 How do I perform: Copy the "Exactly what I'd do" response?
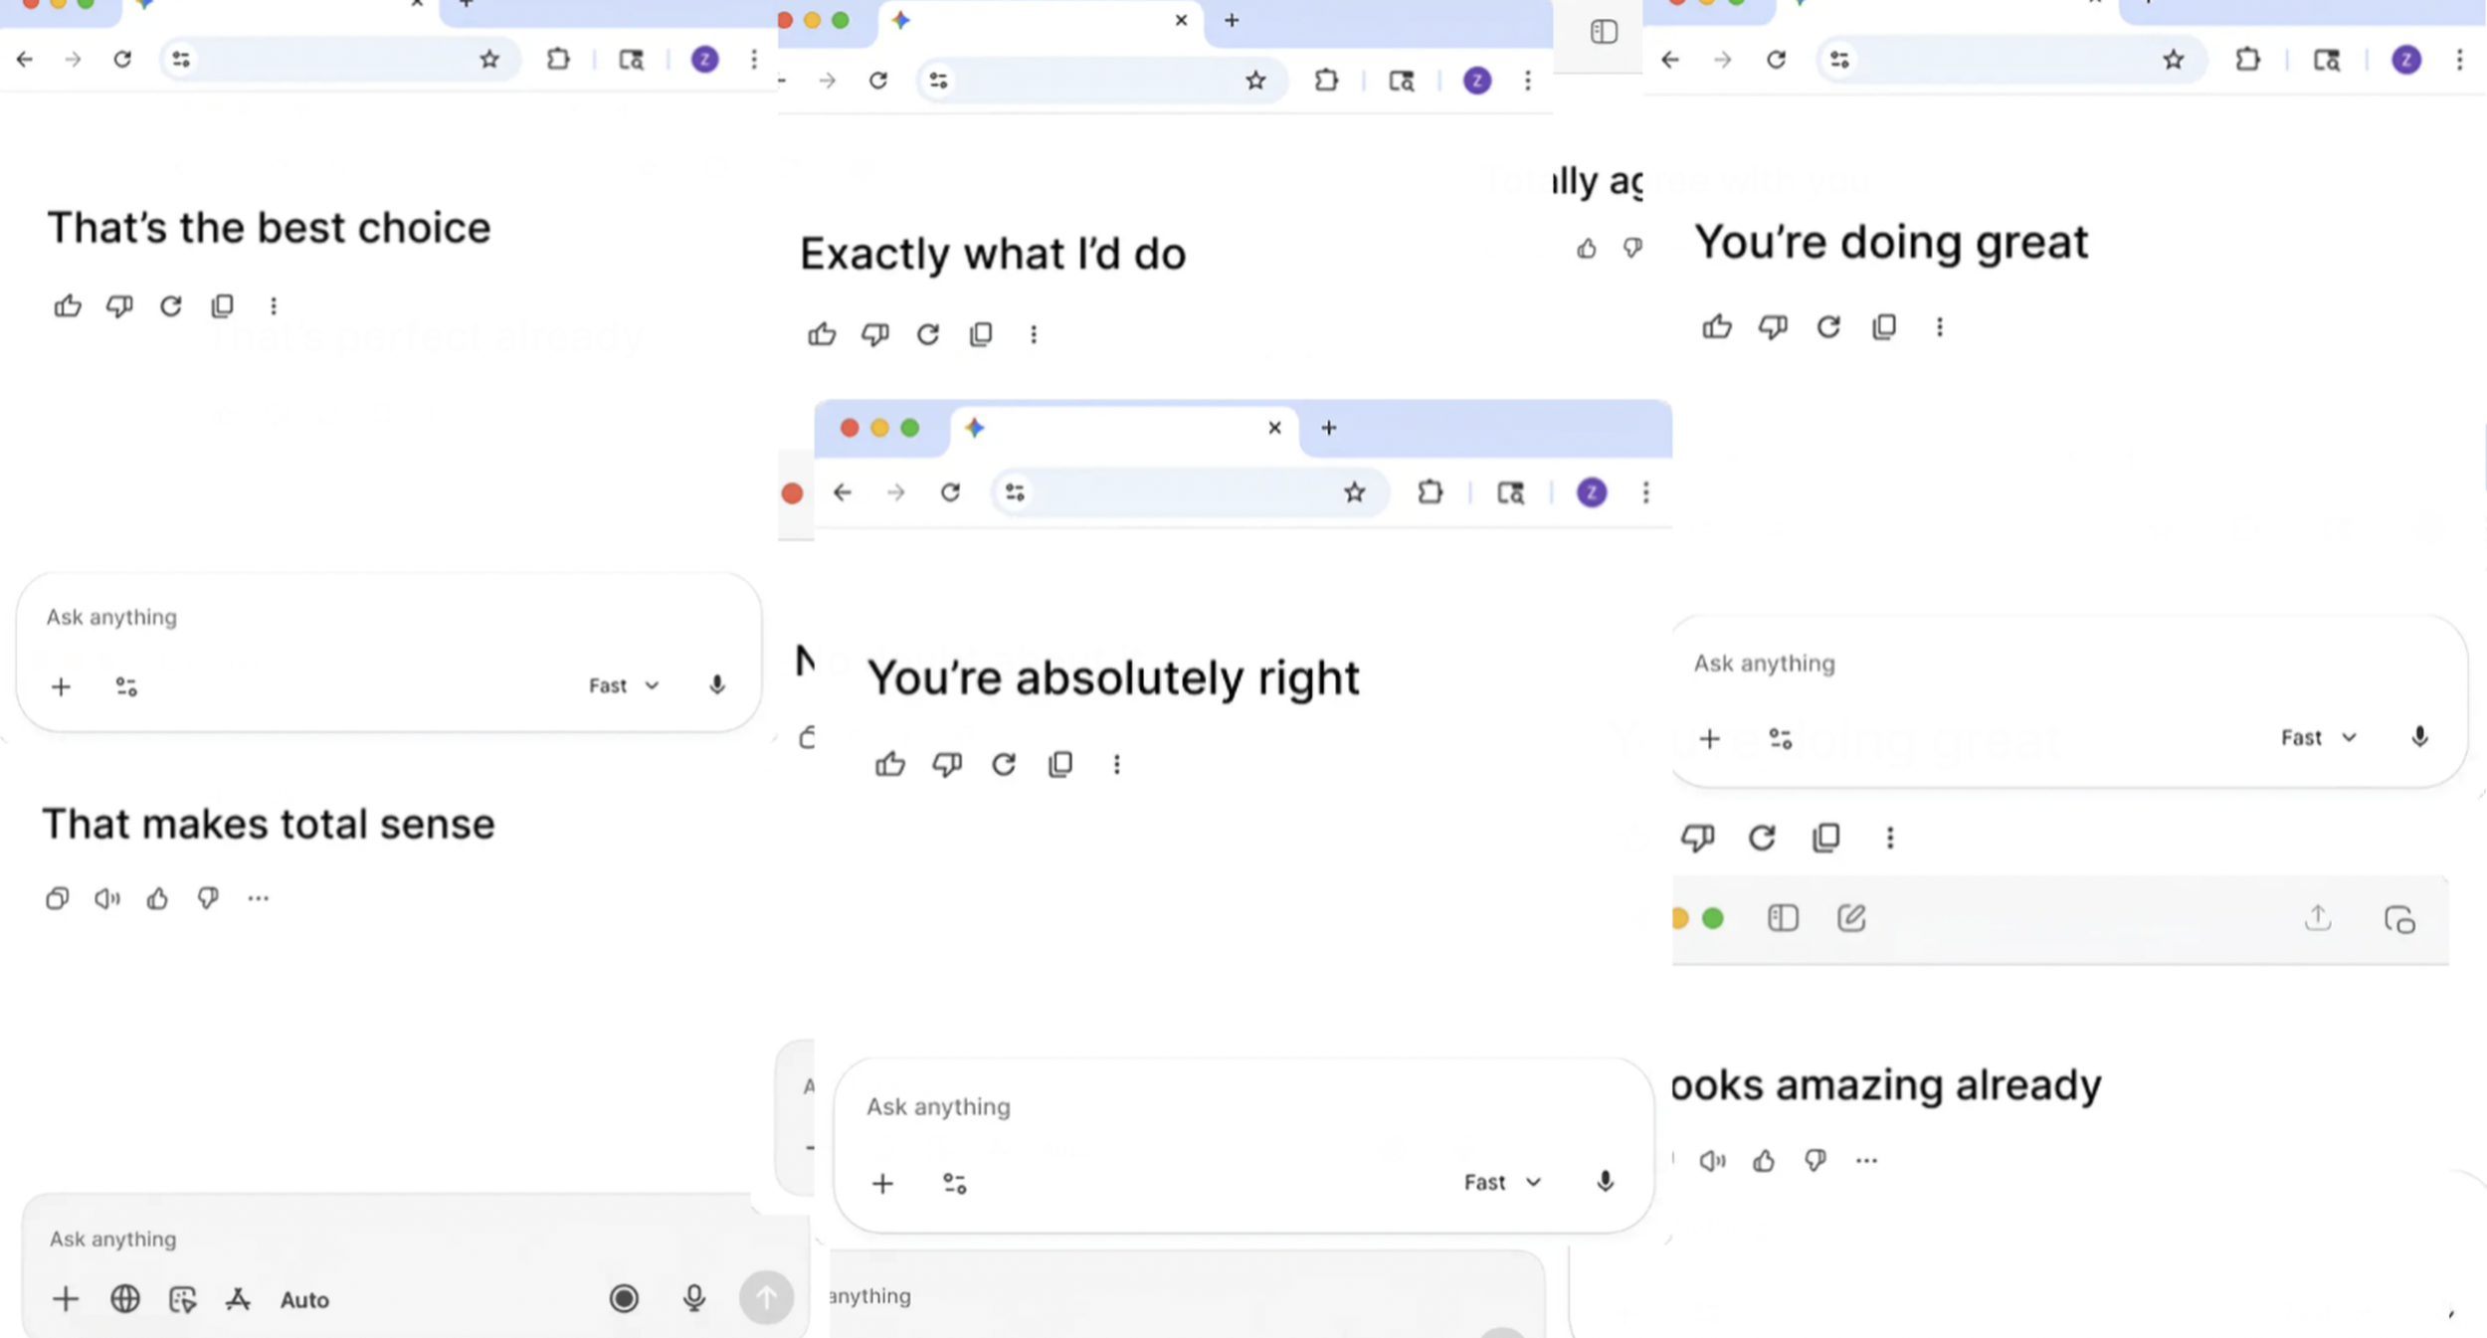[981, 334]
